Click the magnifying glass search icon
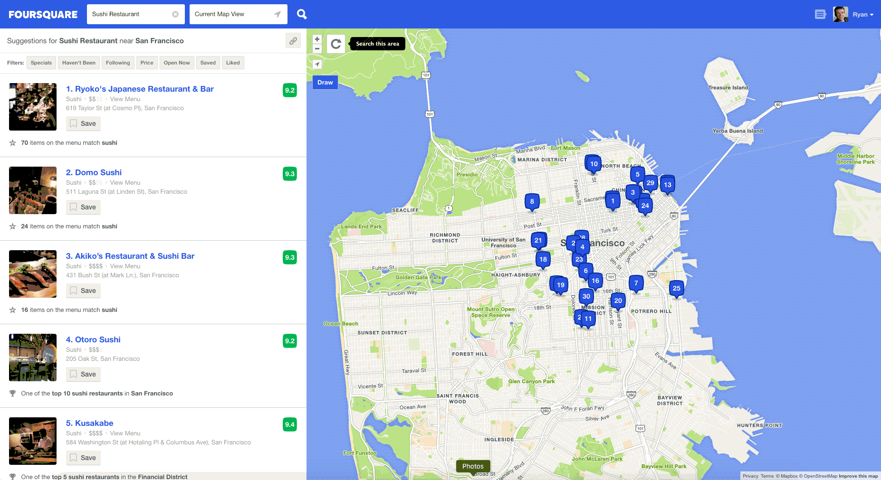This screenshot has height=480, width=881. pyautogui.click(x=302, y=14)
